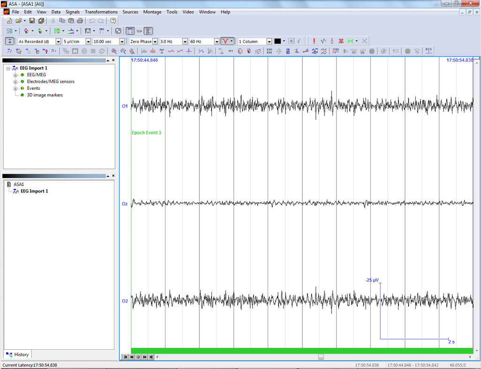Open the Zero Phase filter dropdown

tap(155, 41)
